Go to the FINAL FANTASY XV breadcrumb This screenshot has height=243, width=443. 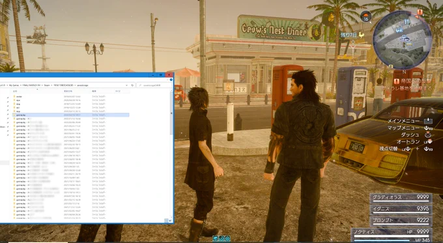(31, 85)
